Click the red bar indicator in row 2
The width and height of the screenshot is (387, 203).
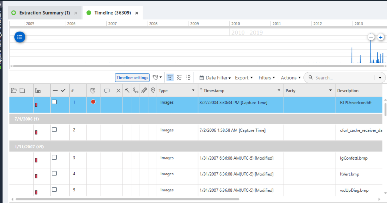point(36,132)
